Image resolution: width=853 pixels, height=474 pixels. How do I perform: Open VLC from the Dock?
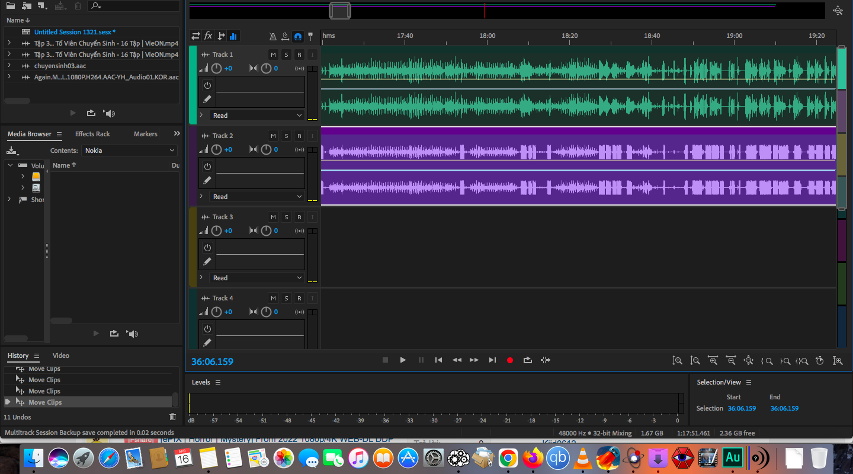pos(583,458)
